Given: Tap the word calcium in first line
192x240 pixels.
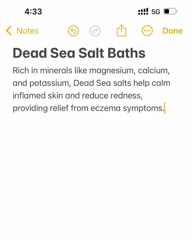Looking at the screenshot, I should [154, 71].
